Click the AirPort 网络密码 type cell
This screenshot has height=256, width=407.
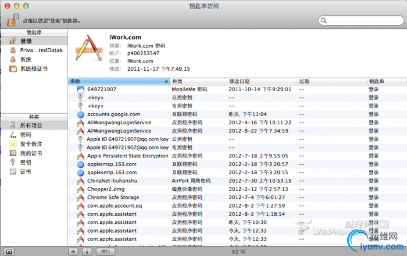[x=191, y=181]
